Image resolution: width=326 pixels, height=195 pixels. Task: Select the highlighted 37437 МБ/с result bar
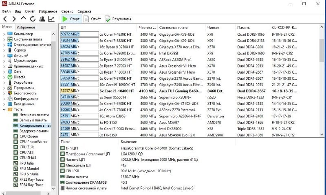coord(79,91)
